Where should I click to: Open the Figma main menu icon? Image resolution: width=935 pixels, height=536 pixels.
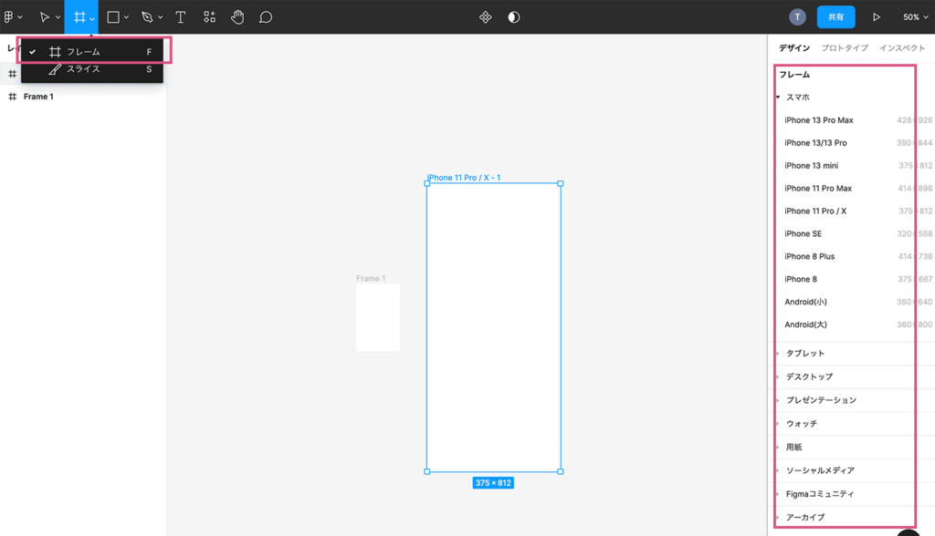(x=9, y=17)
